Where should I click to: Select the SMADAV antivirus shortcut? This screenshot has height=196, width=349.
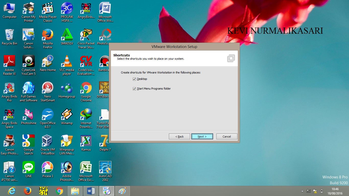pos(67,37)
